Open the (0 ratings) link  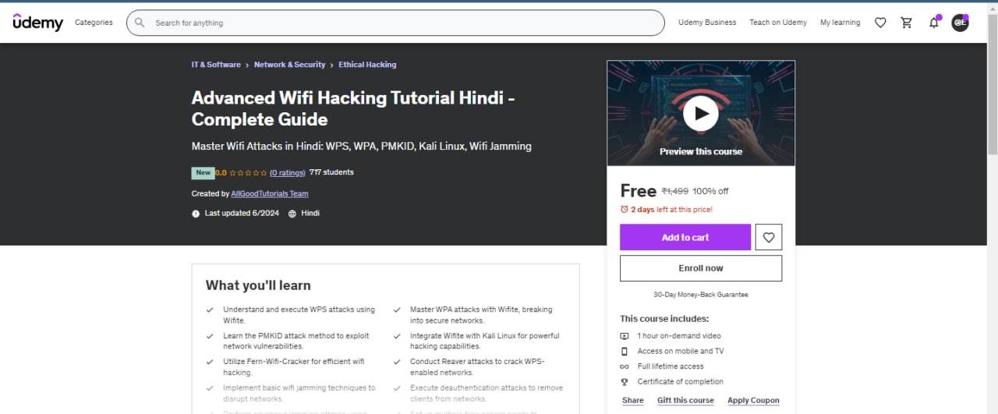tap(288, 172)
